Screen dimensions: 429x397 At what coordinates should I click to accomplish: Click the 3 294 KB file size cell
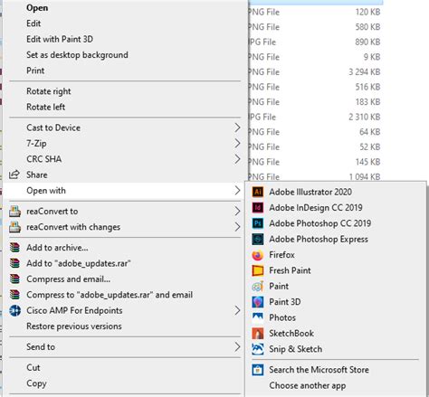point(365,71)
